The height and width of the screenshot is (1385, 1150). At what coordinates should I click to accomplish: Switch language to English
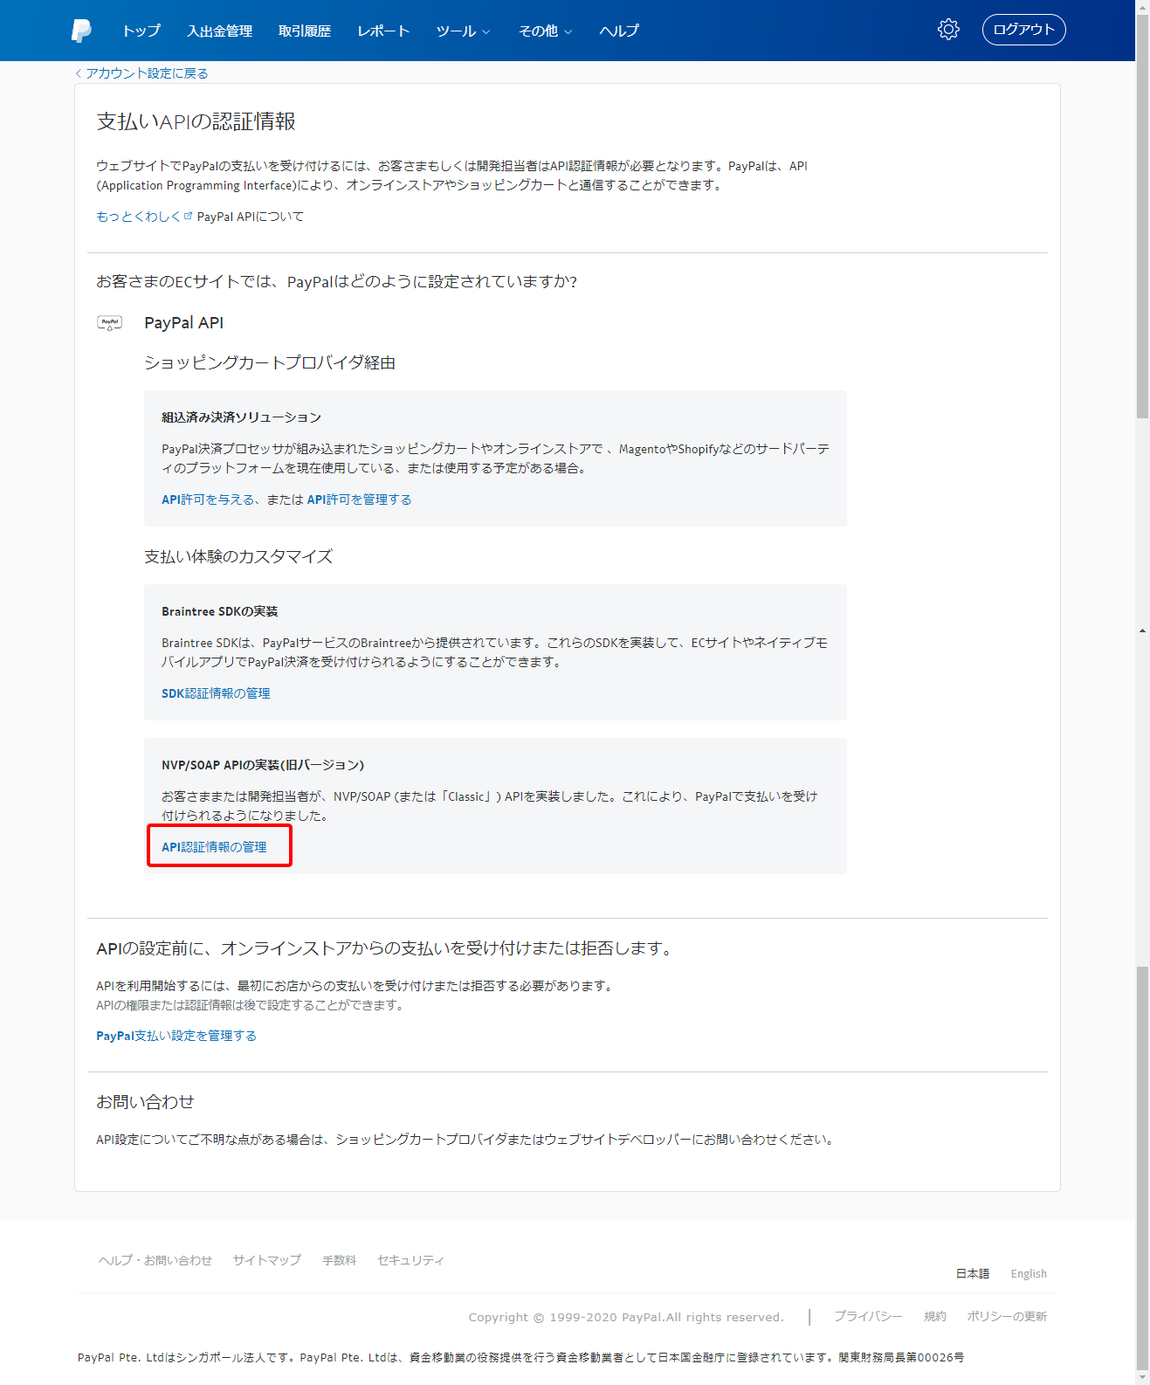click(x=1029, y=1274)
